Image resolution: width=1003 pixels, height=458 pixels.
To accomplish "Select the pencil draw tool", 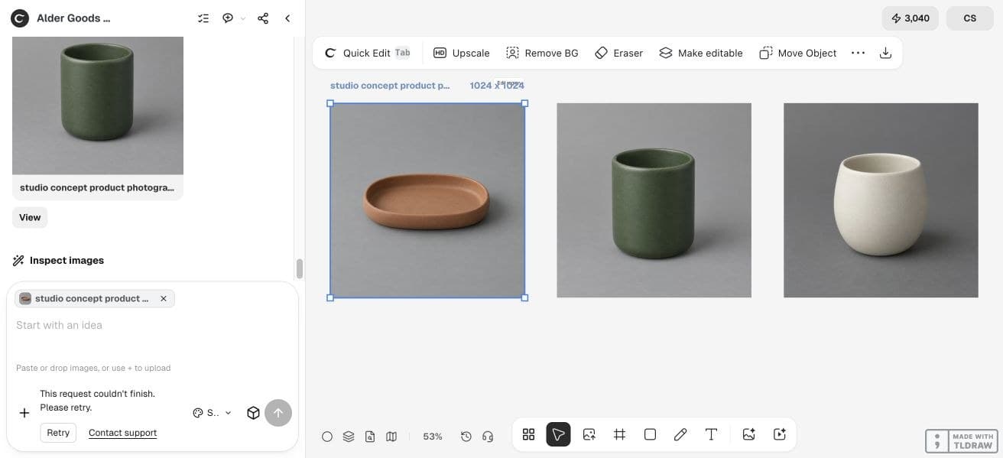I will coord(680,434).
